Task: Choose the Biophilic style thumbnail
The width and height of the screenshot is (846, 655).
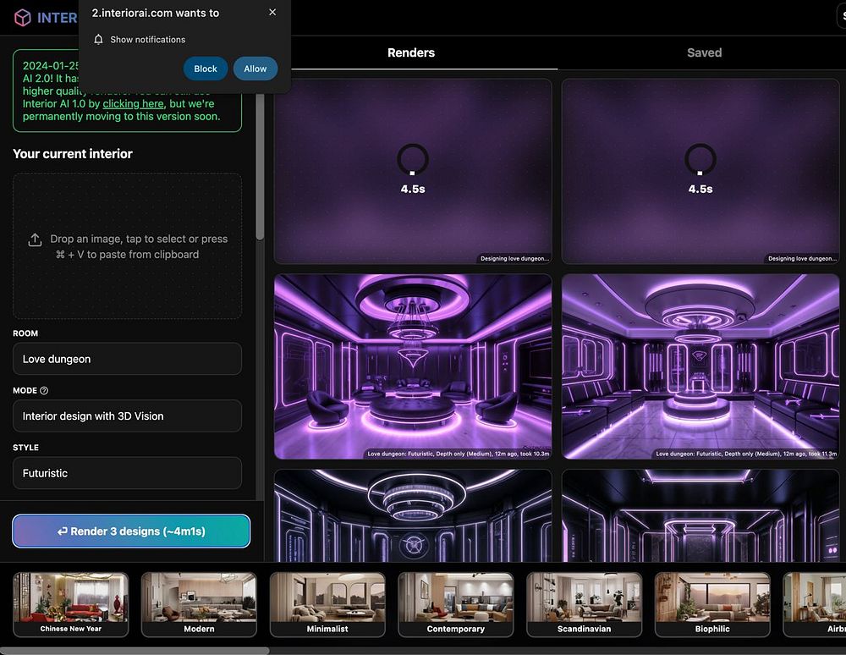Action: point(712,605)
